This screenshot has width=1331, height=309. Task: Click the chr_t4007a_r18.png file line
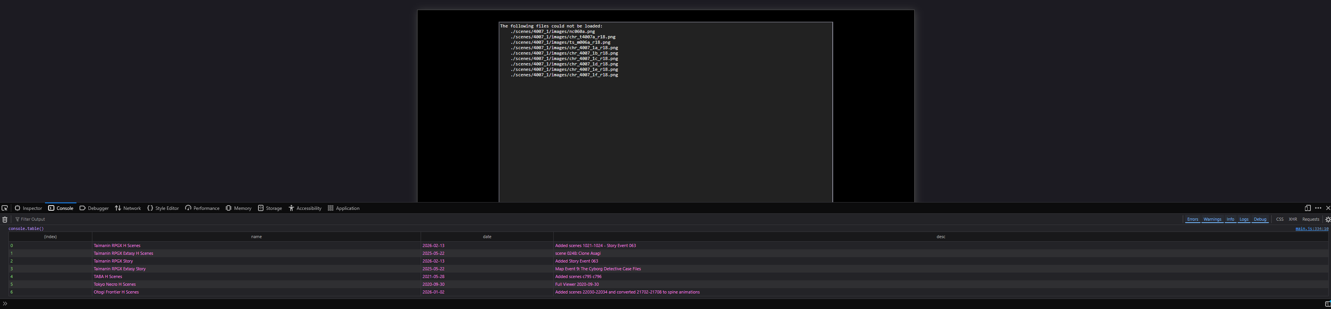click(563, 37)
